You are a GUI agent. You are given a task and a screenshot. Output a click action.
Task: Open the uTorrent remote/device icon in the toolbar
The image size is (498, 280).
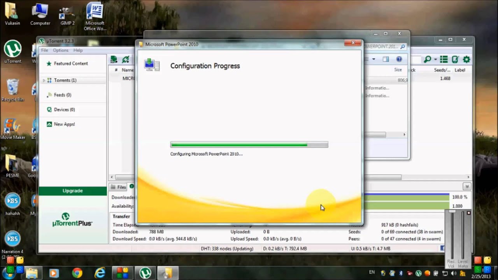pyautogui.click(x=455, y=59)
